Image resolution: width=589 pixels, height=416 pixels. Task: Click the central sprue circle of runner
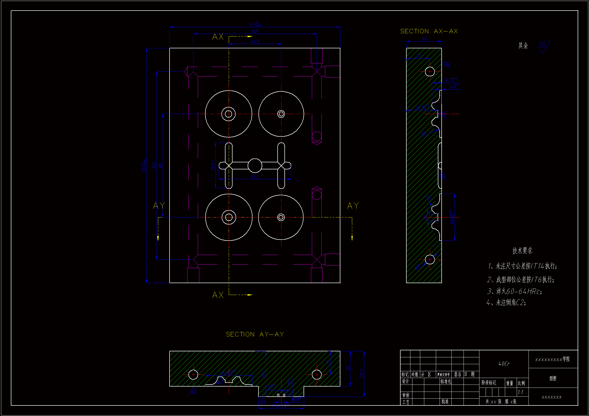coord(255,166)
